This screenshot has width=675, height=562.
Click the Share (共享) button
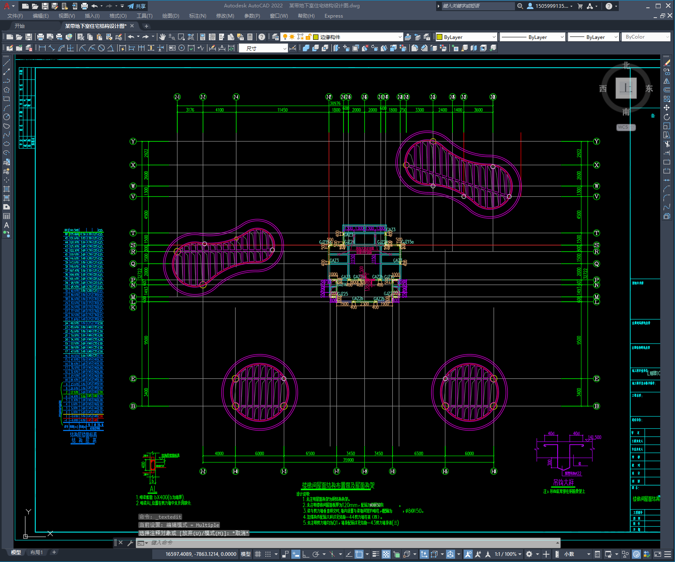click(x=137, y=6)
